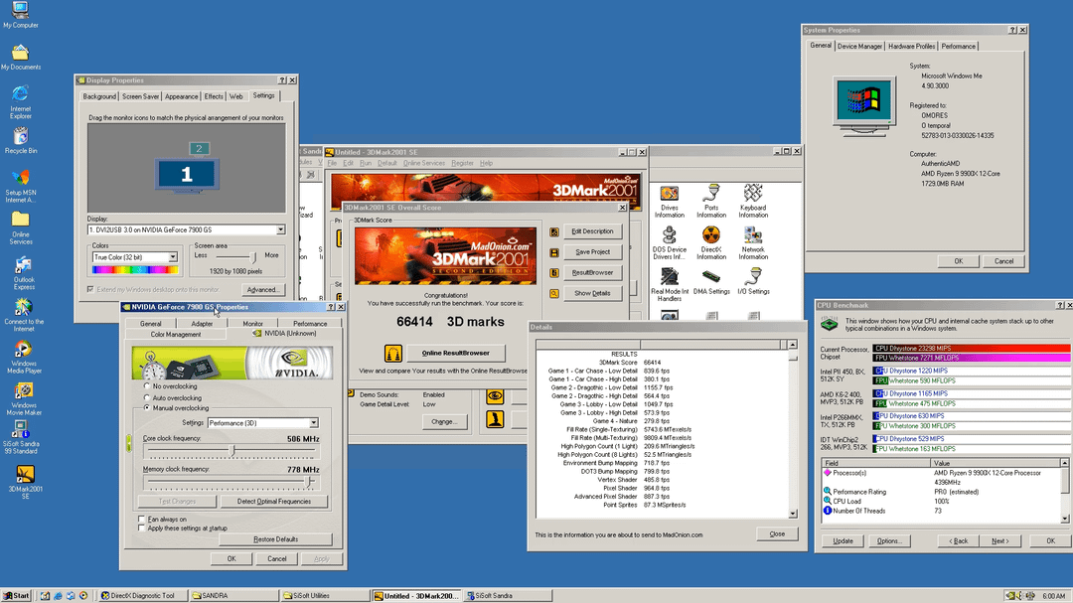
Task: Click the Online ResultBrowser button
Action: tap(456, 353)
